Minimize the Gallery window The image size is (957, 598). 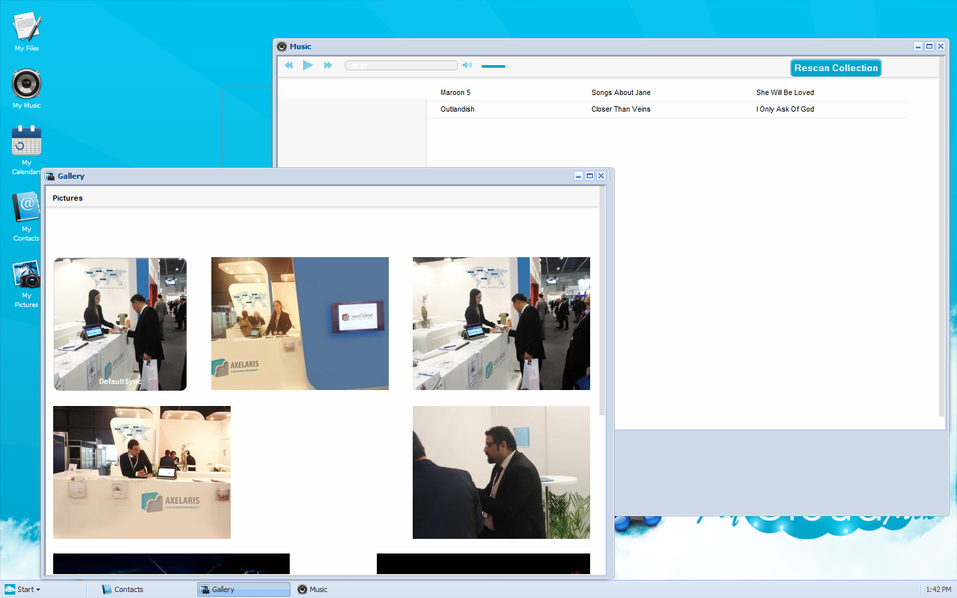click(x=578, y=176)
